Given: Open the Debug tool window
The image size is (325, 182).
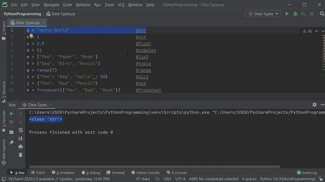Looking at the screenshot, I should tap(91, 172).
